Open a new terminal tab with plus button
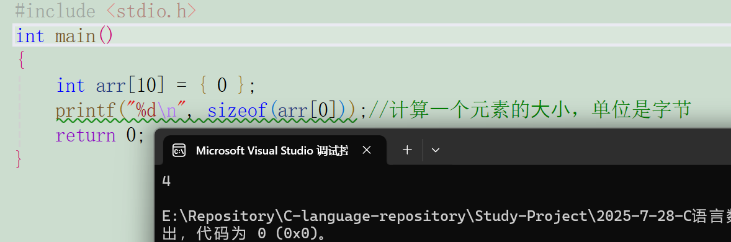The height and width of the screenshot is (242, 731). coord(407,150)
